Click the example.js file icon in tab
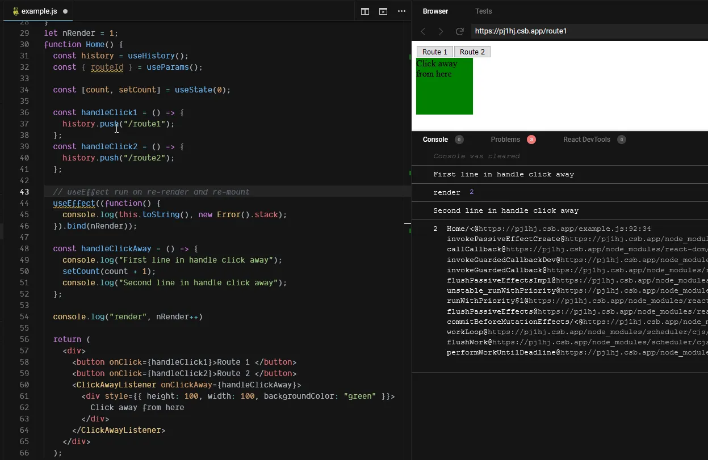Viewport: 708px width, 460px height. tap(15, 11)
